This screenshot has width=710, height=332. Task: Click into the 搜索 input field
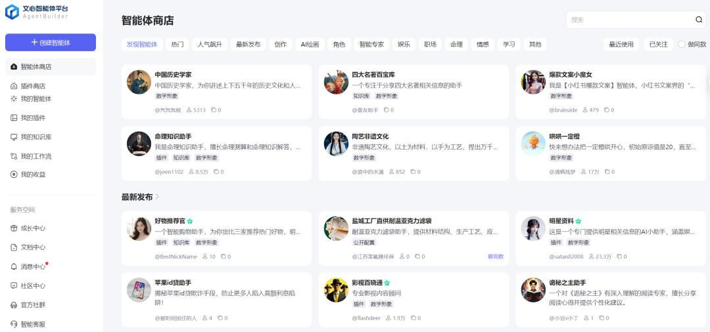pyautogui.click(x=632, y=20)
